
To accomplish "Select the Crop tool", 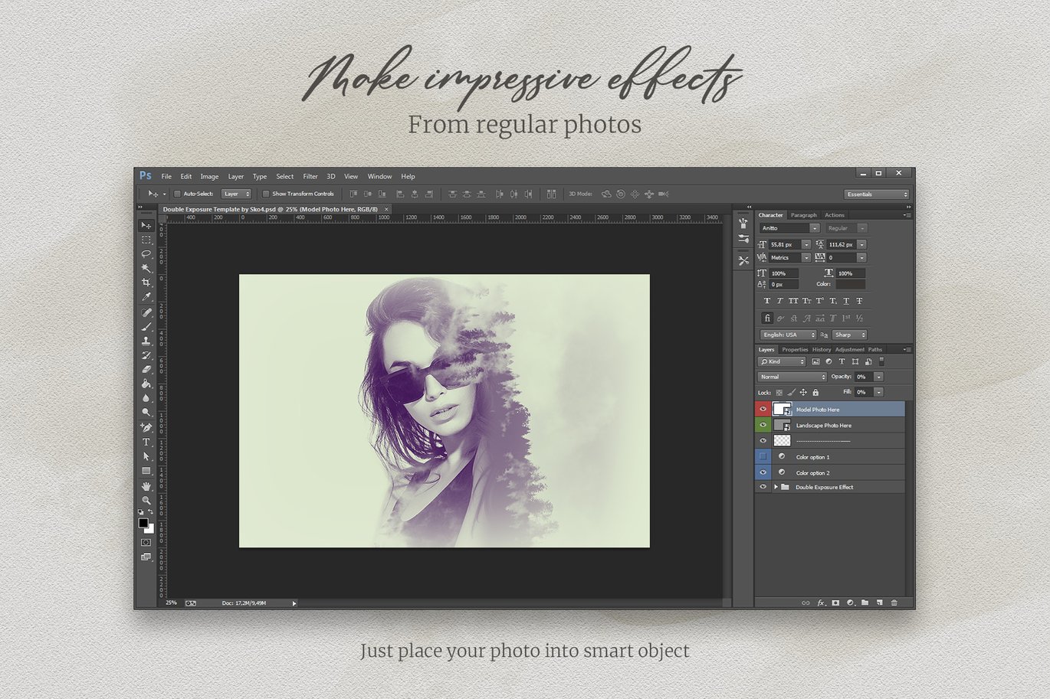I will [x=146, y=283].
